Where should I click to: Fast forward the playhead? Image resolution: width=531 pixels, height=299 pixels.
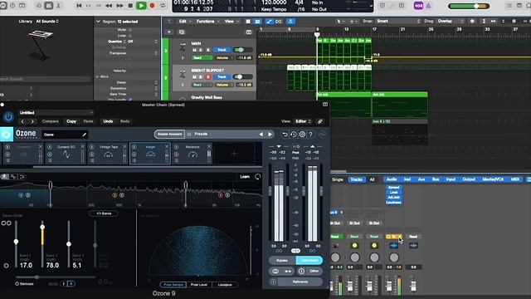click(x=119, y=6)
